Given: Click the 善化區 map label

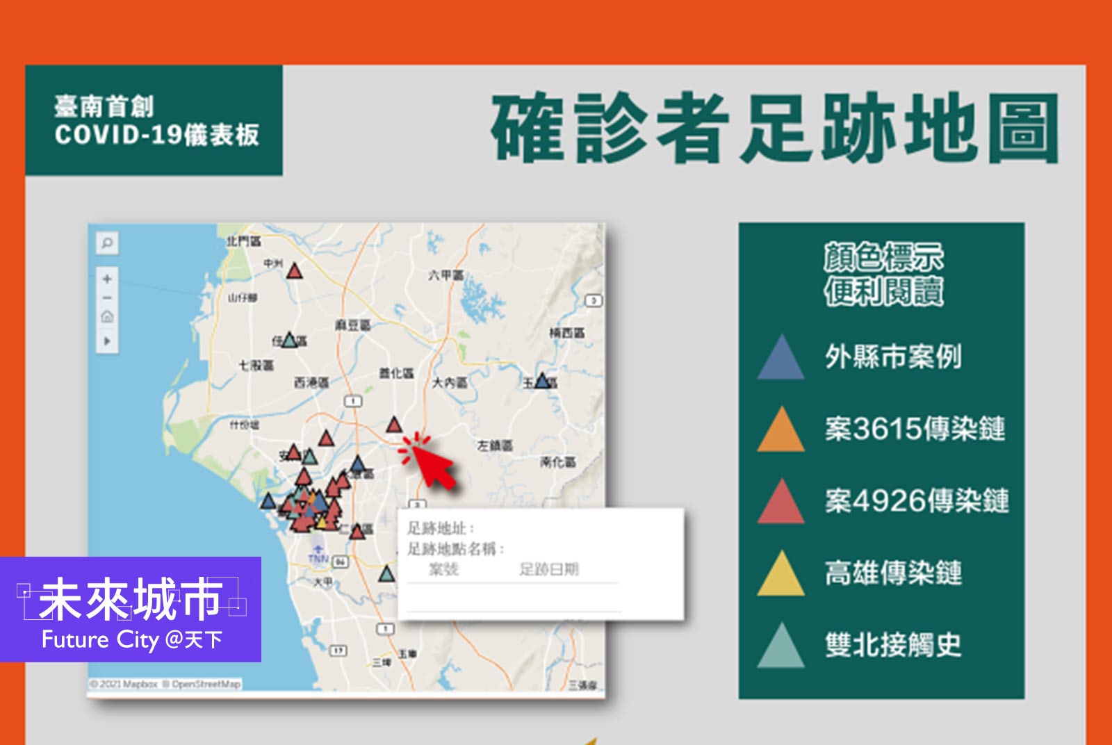Looking at the screenshot, I should 396,373.
